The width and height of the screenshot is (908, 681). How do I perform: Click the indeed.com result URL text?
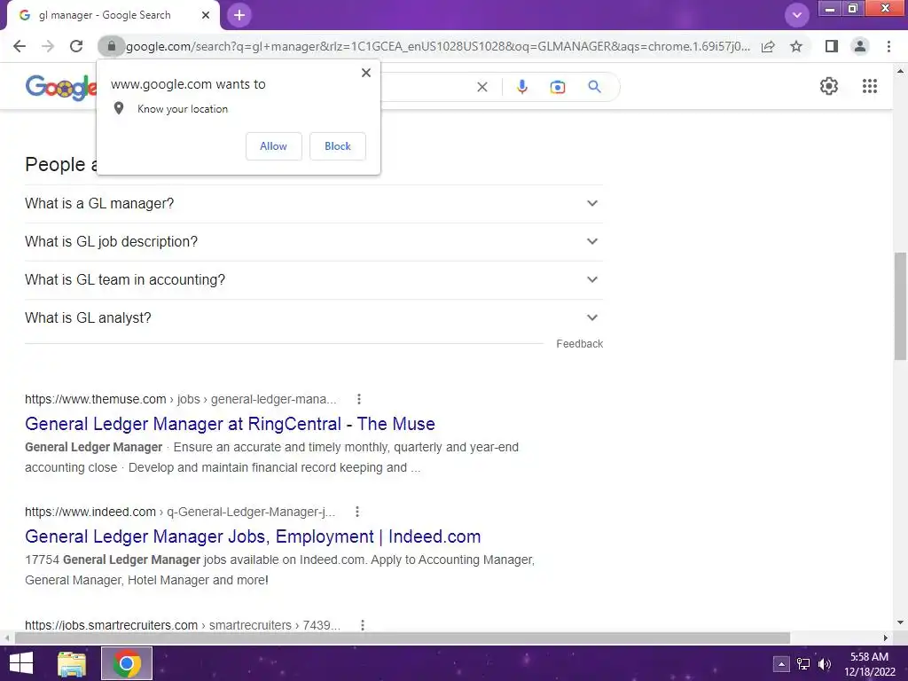point(179,512)
